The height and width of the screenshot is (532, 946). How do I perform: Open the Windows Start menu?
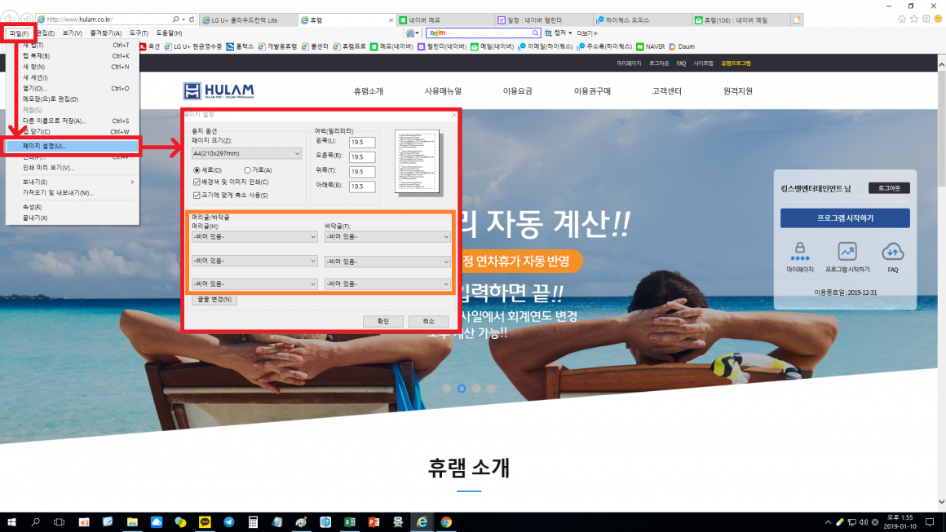point(12,522)
